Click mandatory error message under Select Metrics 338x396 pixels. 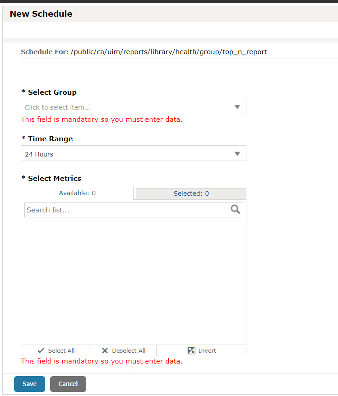click(x=102, y=361)
